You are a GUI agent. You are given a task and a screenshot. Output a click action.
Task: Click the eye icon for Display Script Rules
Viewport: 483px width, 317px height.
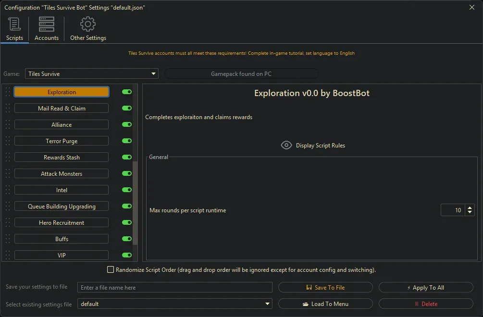286,146
